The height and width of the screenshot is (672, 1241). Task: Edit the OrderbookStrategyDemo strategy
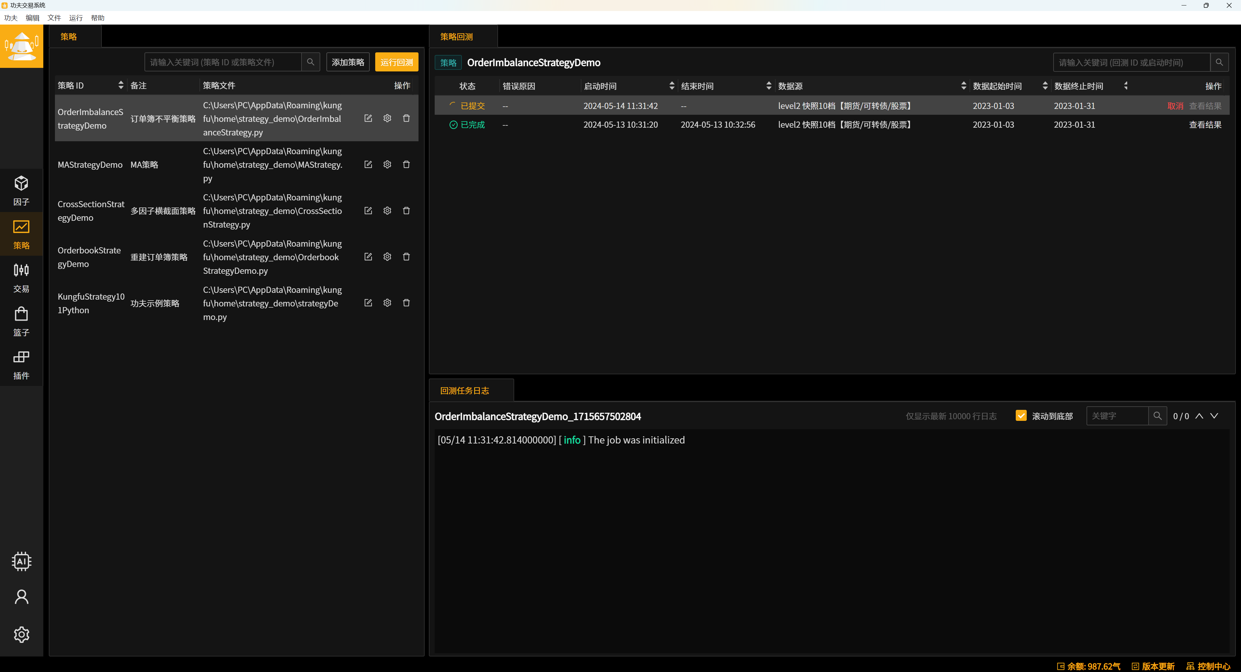coord(368,257)
